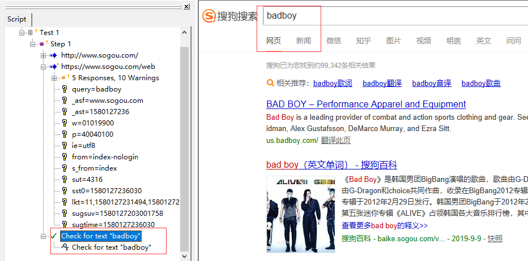
Task: Click the question mark icon beside lkt=11,1580127231494
Action: (65, 202)
